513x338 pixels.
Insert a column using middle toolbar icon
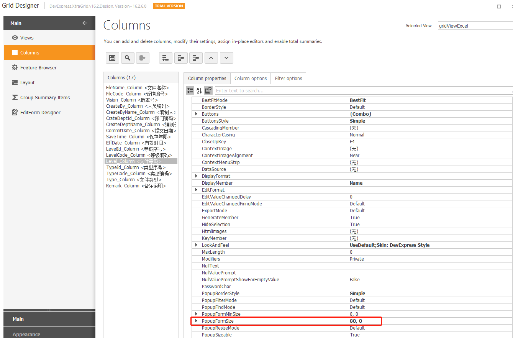coord(181,57)
